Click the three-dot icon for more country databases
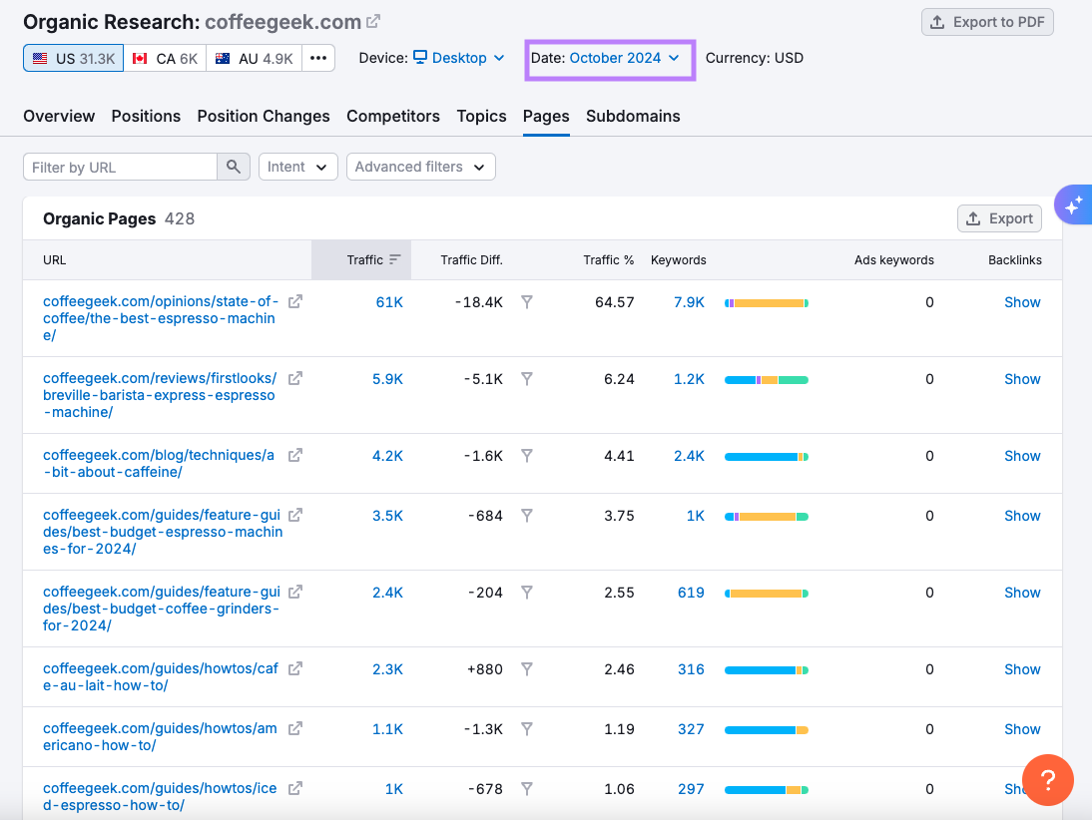 point(317,57)
